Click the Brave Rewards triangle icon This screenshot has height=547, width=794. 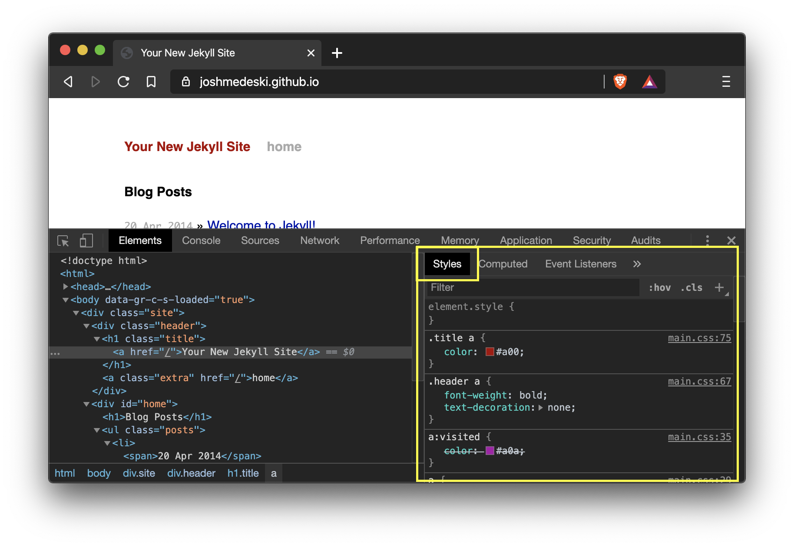[x=649, y=82]
